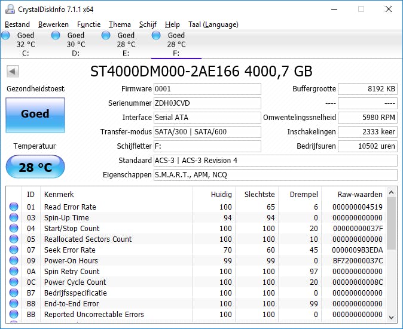Select drive C: status orb

click(x=6, y=36)
